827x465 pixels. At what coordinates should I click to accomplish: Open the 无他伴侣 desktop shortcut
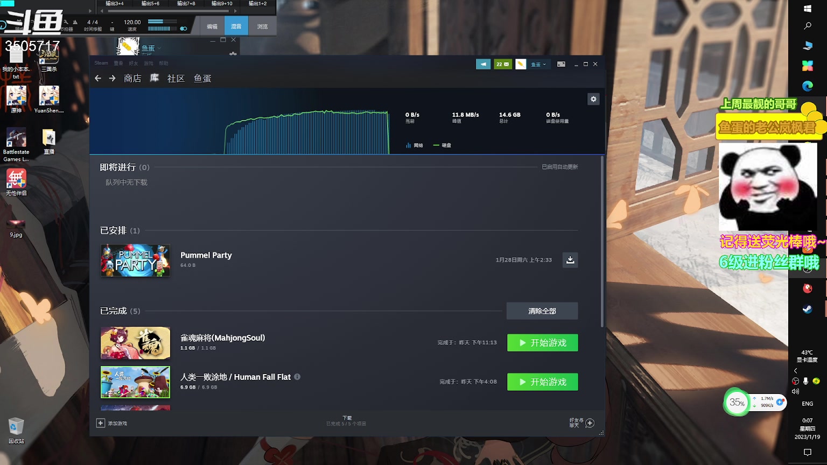[16, 182]
